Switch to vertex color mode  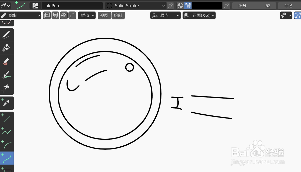[188, 6]
